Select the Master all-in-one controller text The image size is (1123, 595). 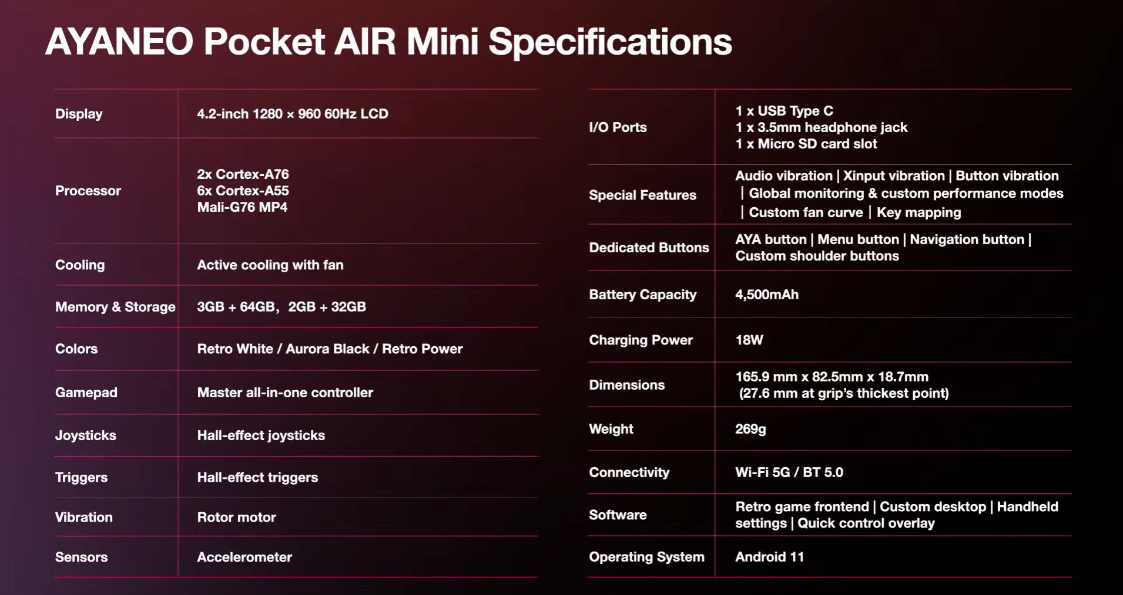pos(285,393)
